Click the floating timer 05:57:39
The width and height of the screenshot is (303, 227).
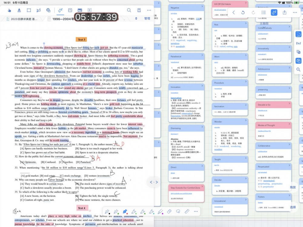click(x=96, y=17)
